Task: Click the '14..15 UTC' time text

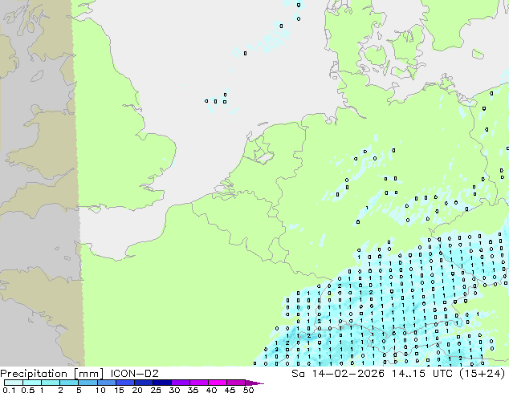Action: pyautogui.click(x=423, y=374)
